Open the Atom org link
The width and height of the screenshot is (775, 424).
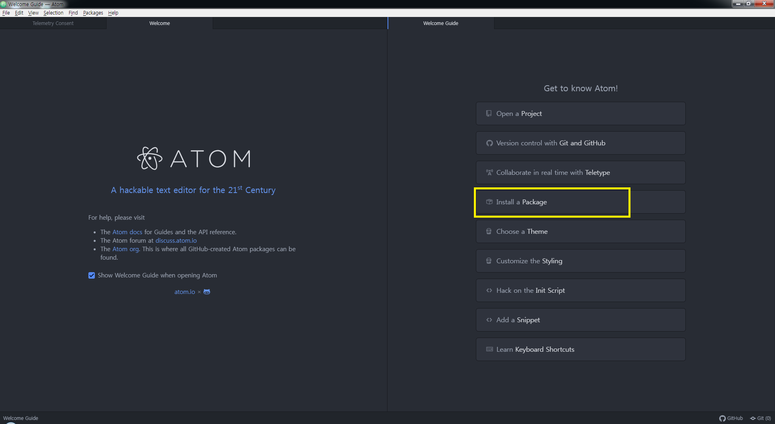coord(125,249)
